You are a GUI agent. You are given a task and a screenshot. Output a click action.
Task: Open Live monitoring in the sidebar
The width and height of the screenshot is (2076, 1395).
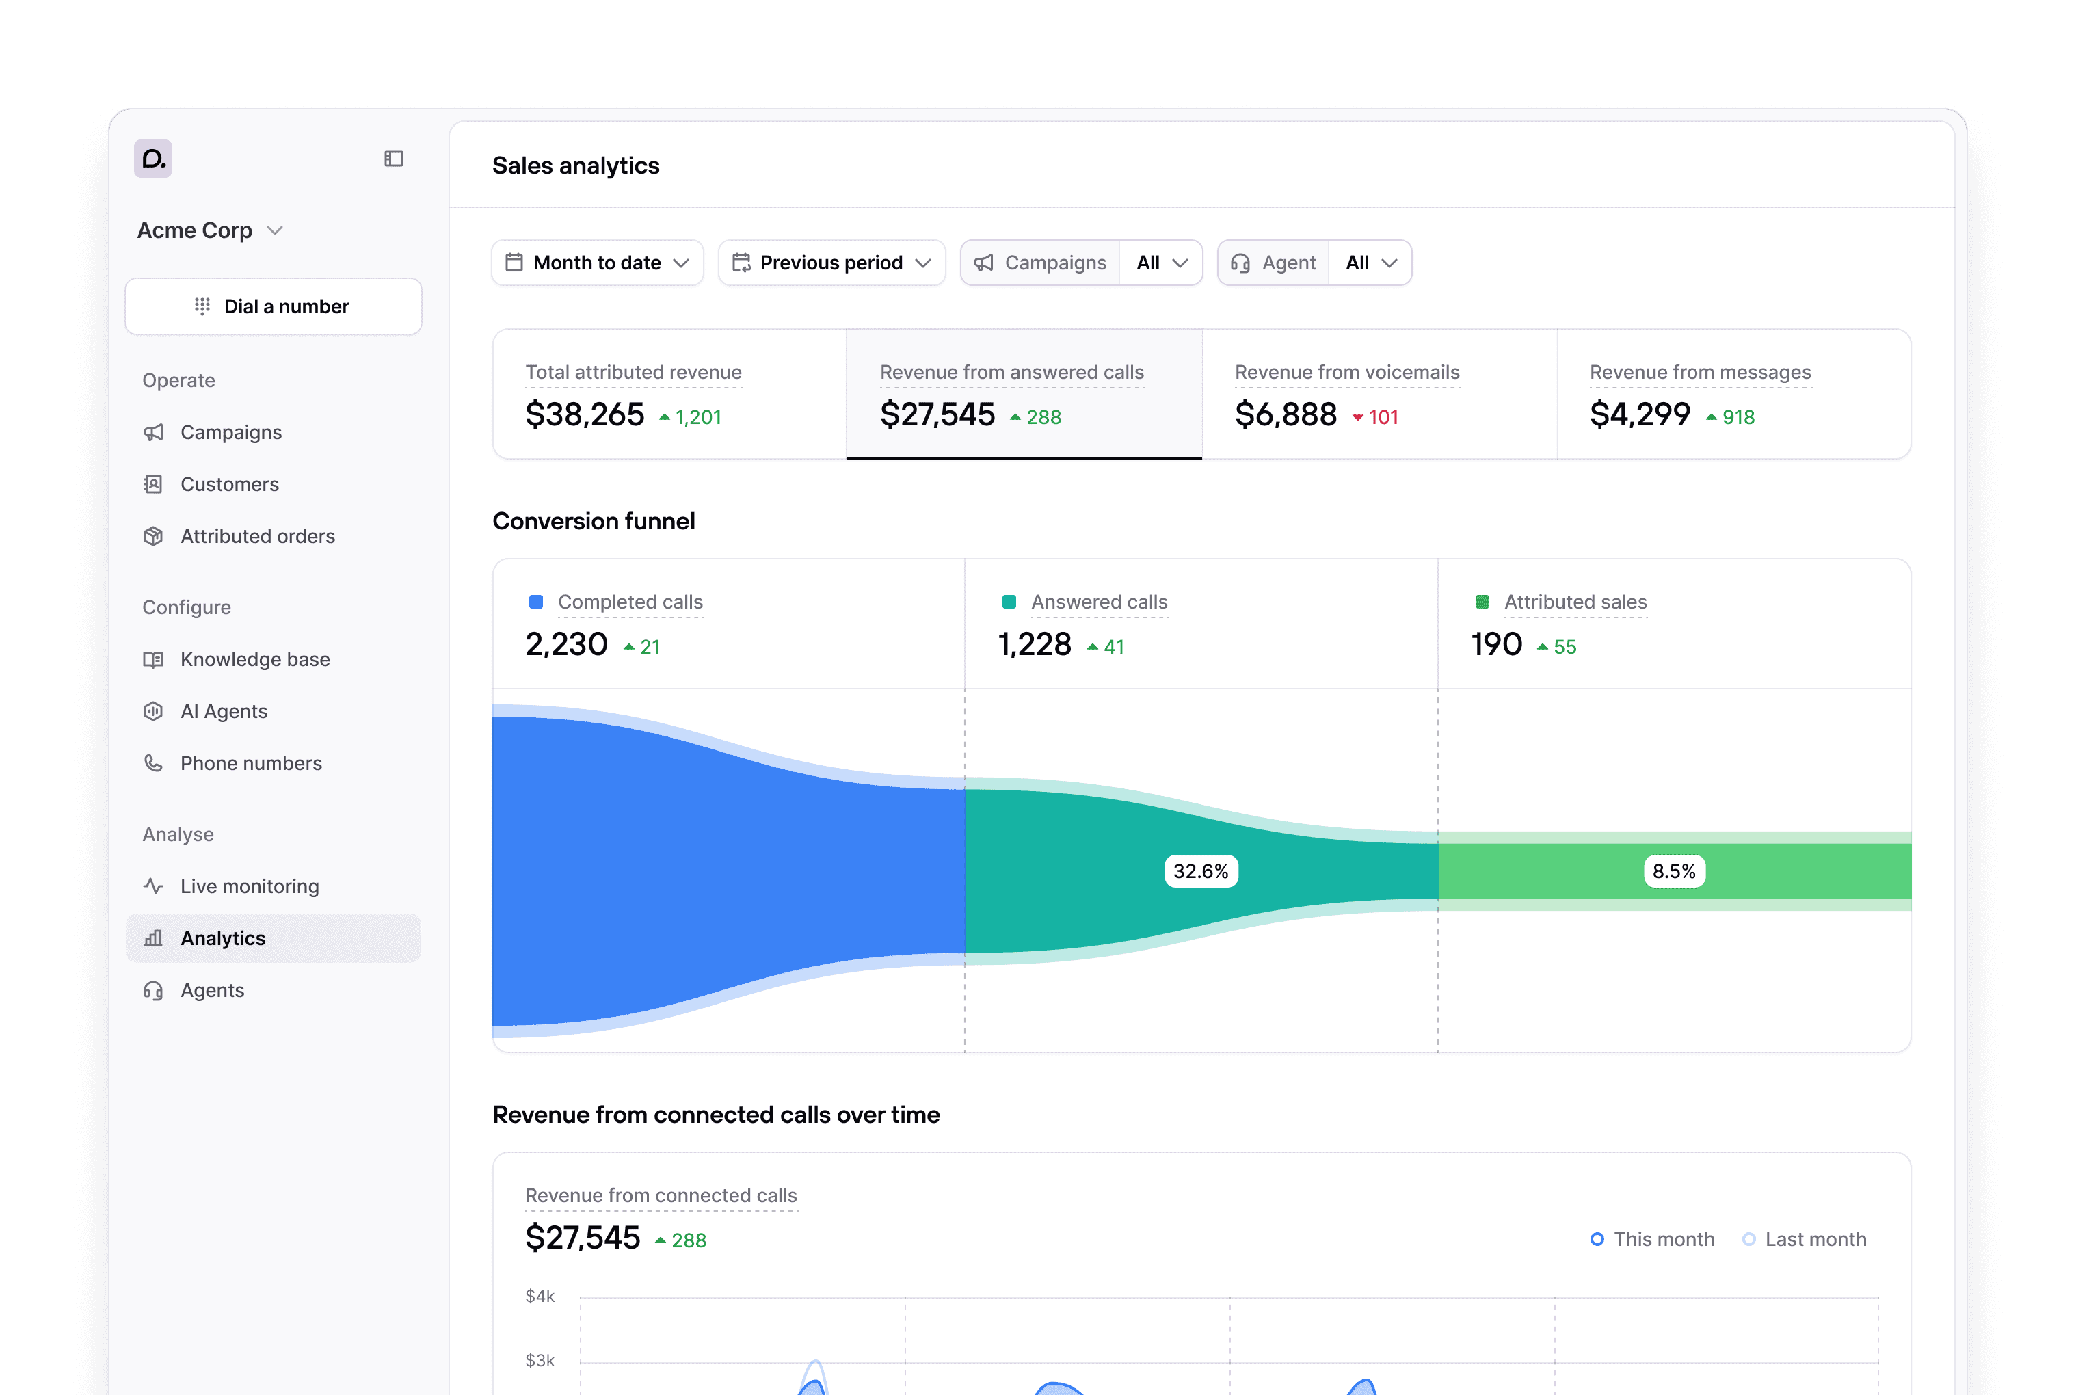pyautogui.click(x=249, y=886)
